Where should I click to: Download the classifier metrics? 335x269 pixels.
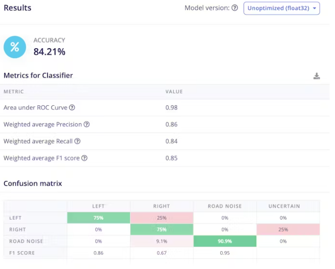(317, 76)
